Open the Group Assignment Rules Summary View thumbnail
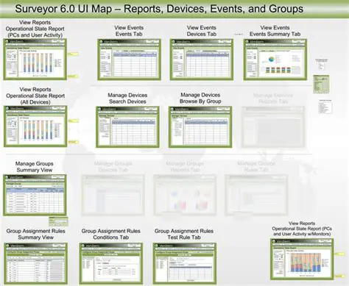 coord(35,263)
